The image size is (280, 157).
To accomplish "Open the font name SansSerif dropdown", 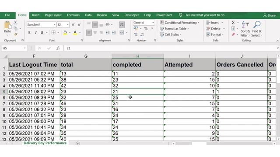I will [x=54, y=24].
